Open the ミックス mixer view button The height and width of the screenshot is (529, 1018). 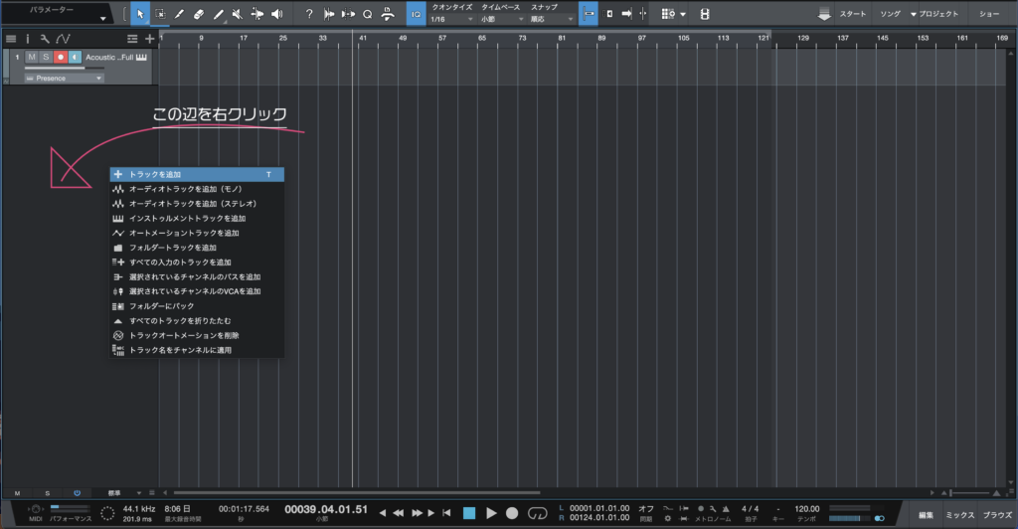click(959, 515)
